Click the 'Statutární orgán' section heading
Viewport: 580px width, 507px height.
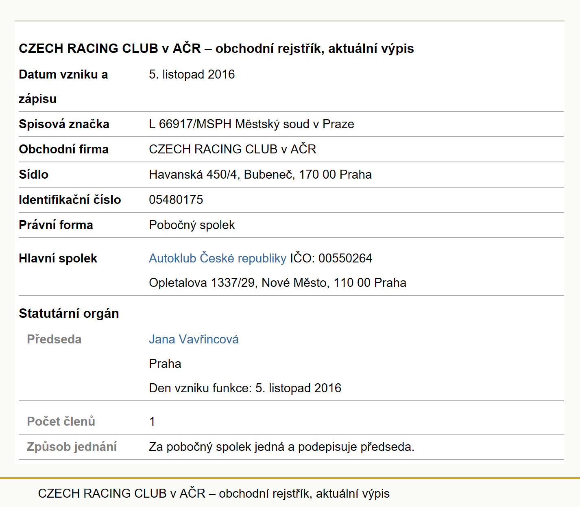tap(69, 314)
